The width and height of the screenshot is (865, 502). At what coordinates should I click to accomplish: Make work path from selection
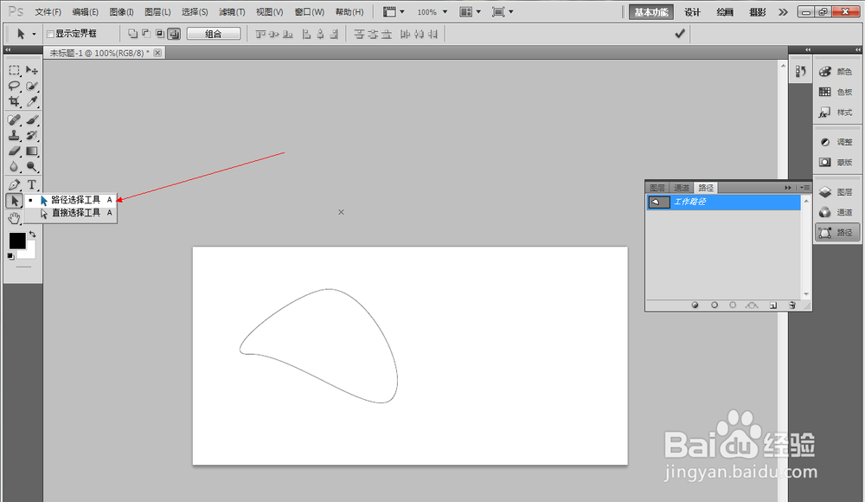[x=752, y=305]
